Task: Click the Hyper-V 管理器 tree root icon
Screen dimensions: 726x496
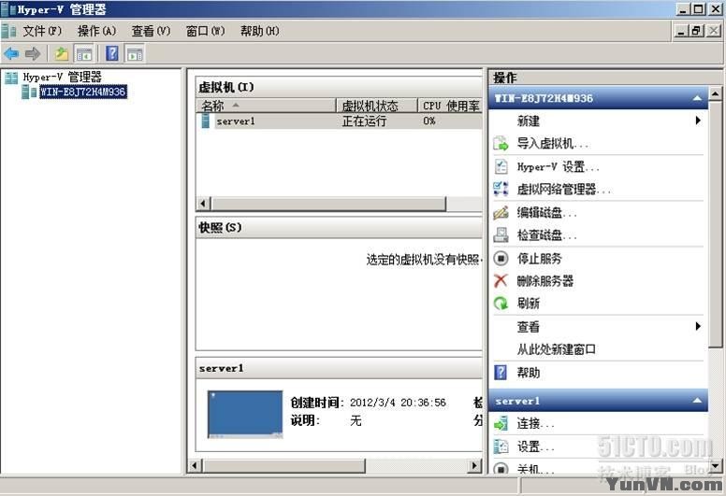Action: [x=11, y=78]
